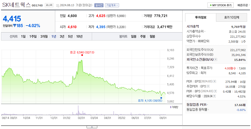Click the calendar icon before the date
Viewport: 251px width, 129px height.
58,5
